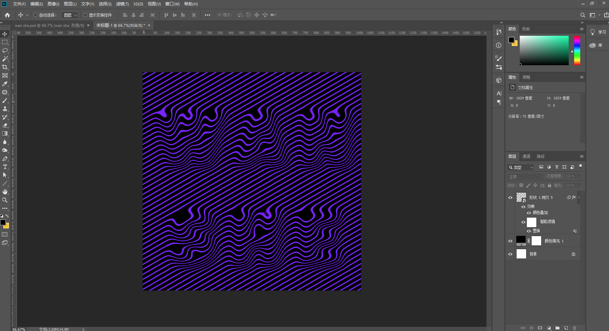Open the blend mode 正常 dropdown

pyautogui.click(x=525, y=176)
